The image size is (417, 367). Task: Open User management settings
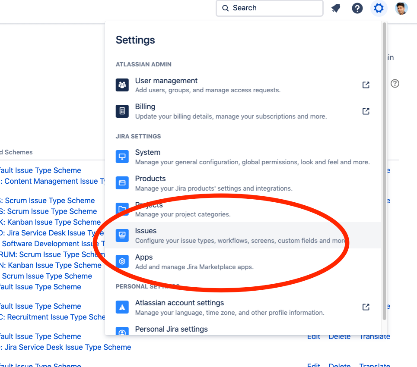point(243,85)
